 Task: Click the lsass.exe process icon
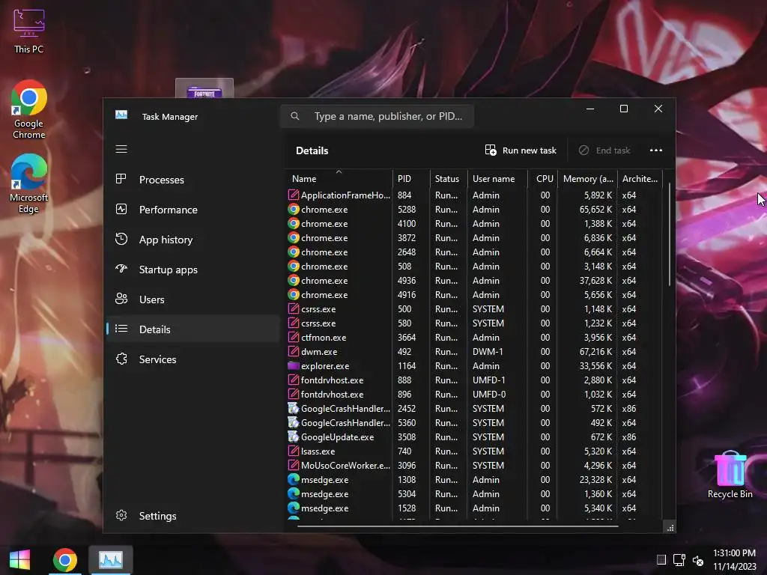click(x=294, y=451)
